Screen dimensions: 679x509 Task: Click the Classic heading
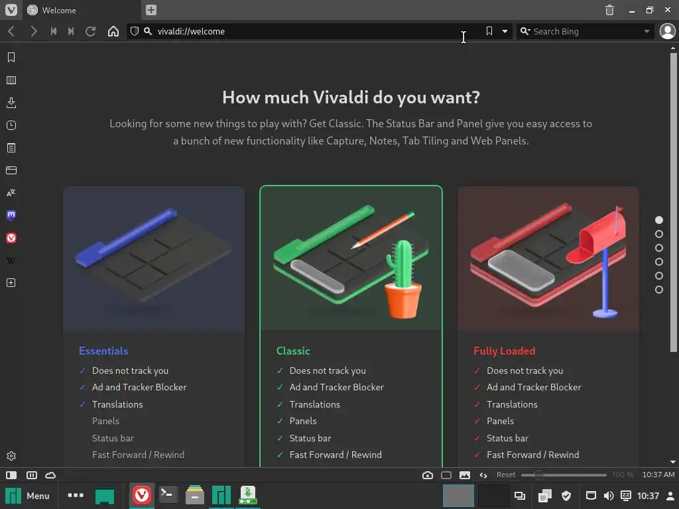[293, 351]
